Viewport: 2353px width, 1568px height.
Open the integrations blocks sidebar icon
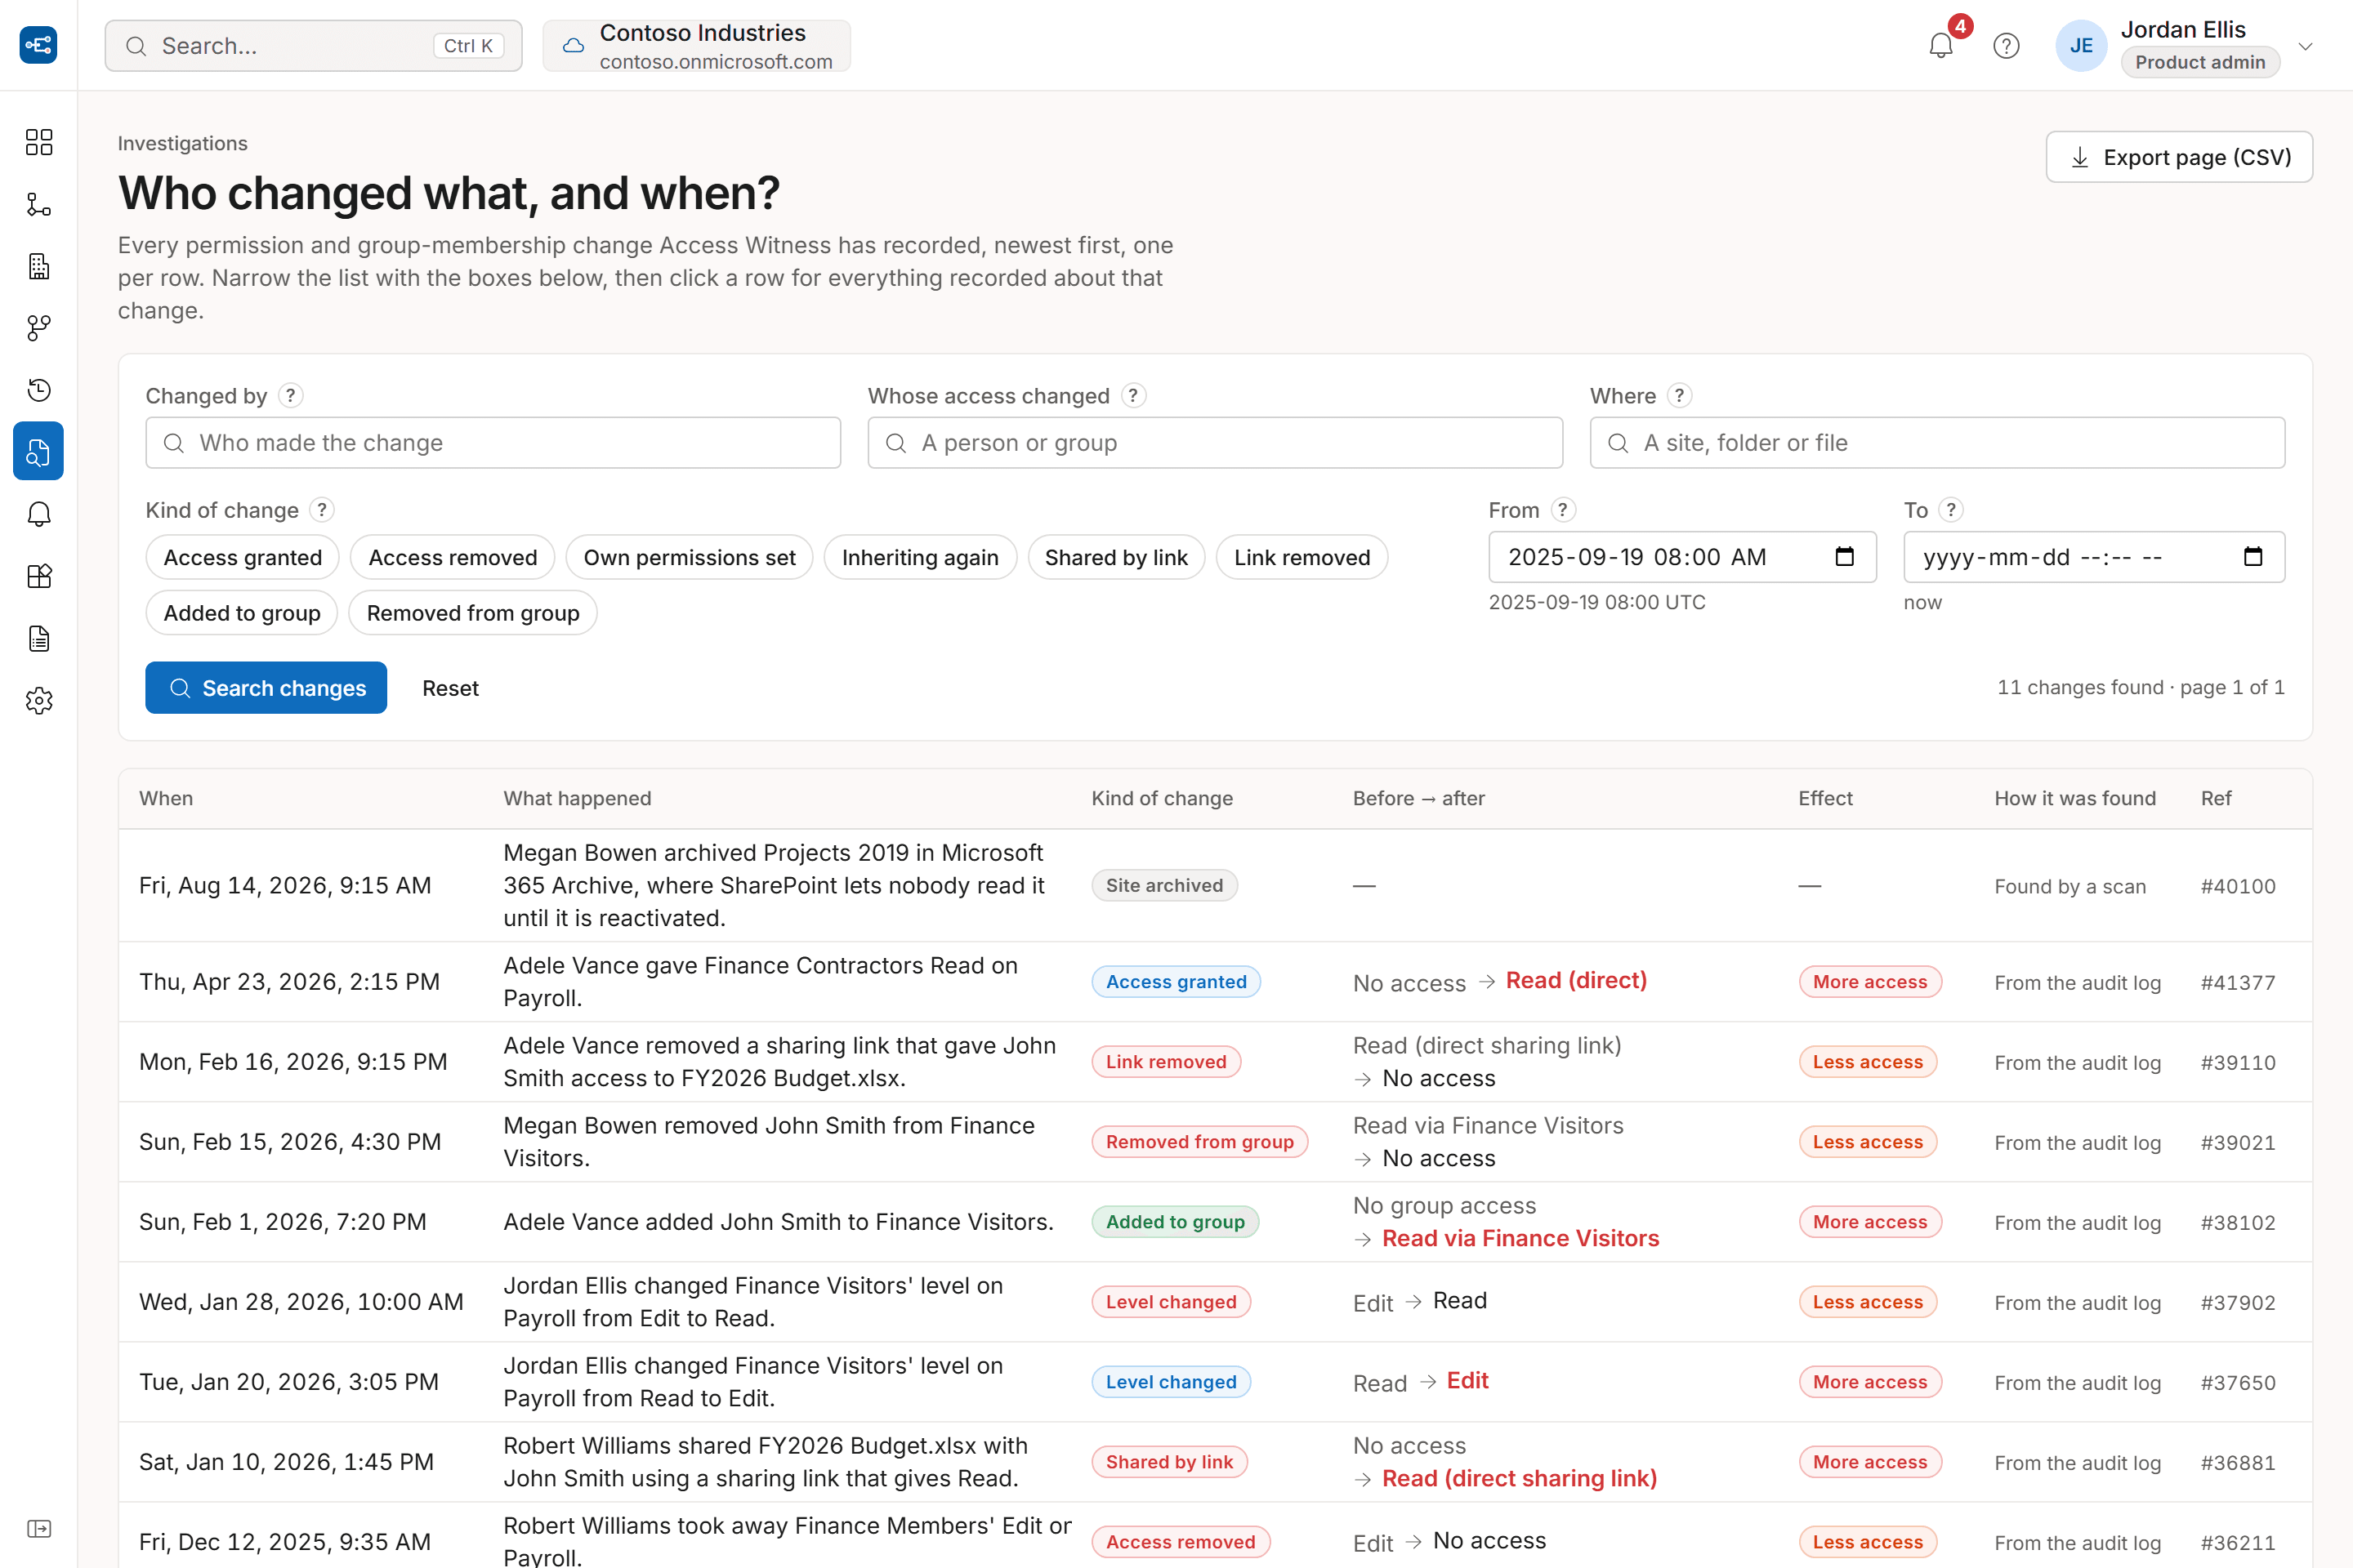pos(39,576)
